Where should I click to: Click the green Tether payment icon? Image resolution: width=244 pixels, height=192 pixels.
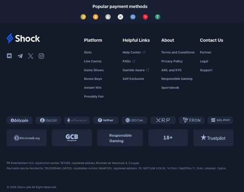158,17
